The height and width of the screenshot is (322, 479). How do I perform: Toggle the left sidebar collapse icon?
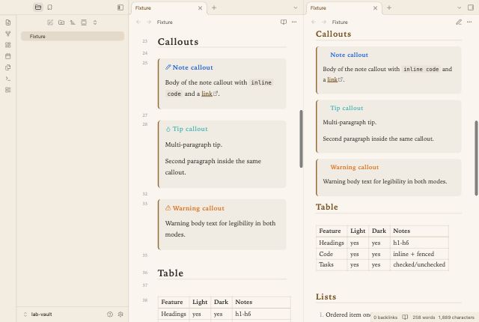point(120,7)
